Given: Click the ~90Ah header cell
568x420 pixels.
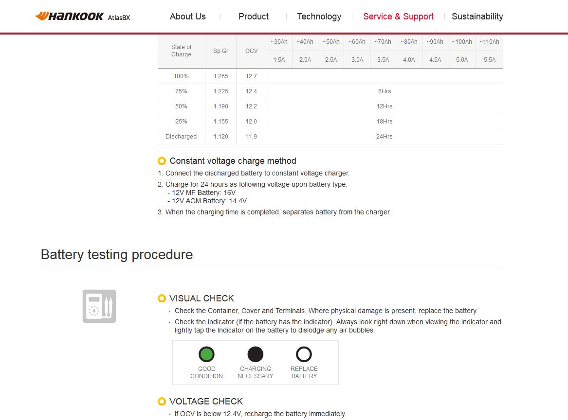Looking at the screenshot, I should click(435, 42).
